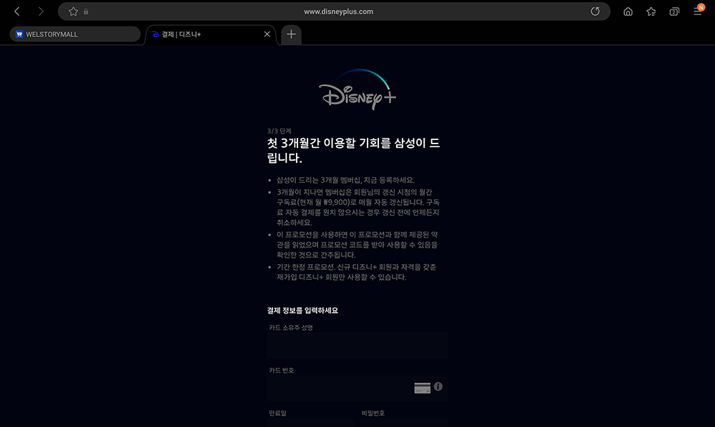Click the lock icon in address bar
Image resolution: width=715 pixels, height=427 pixels.
coord(86,11)
